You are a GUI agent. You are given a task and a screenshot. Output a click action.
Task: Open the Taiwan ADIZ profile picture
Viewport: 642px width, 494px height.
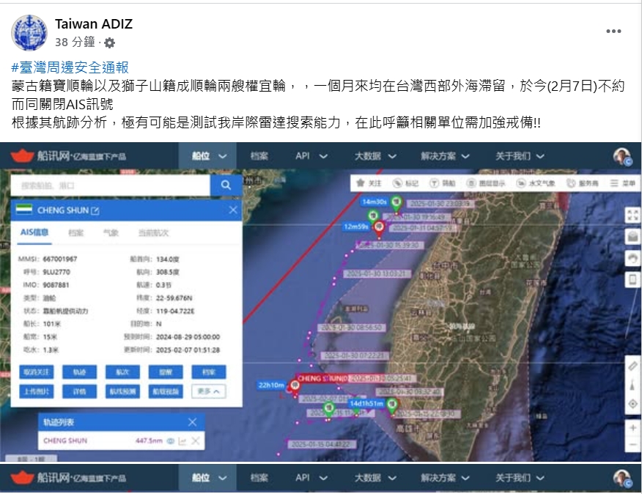pos(29,33)
